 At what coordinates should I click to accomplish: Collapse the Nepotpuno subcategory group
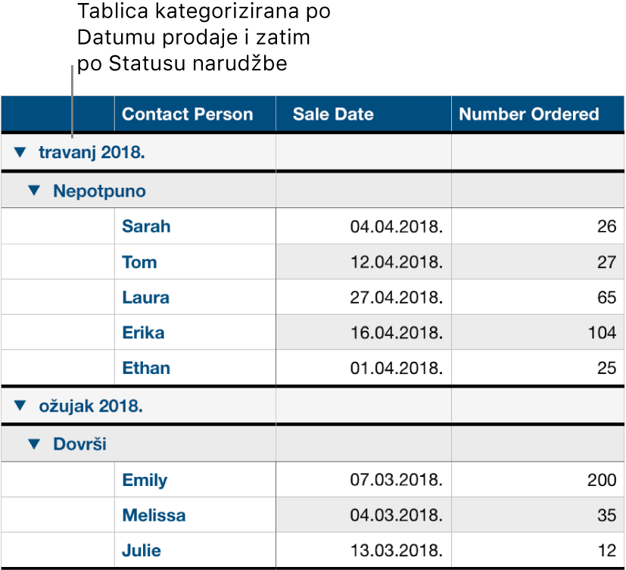(x=33, y=191)
